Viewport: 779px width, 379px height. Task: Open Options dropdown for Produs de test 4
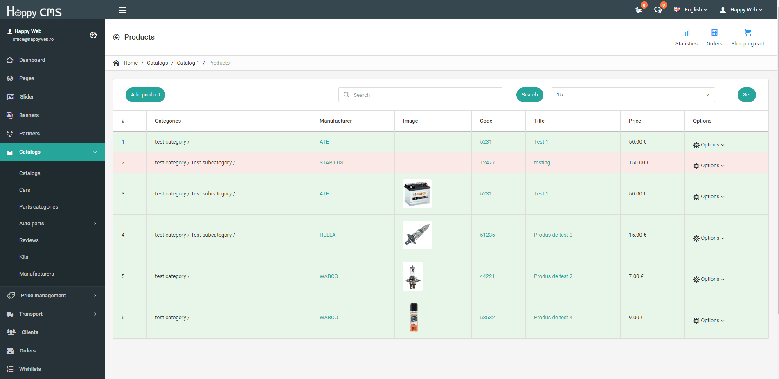coord(709,321)
